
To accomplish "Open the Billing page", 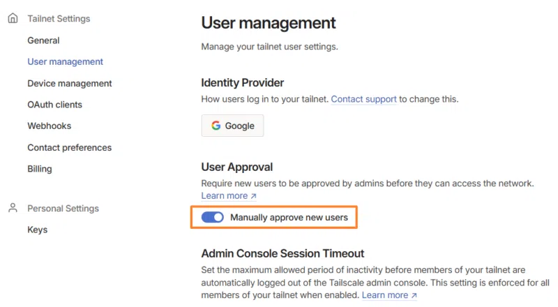I will [x=40, y=168].
